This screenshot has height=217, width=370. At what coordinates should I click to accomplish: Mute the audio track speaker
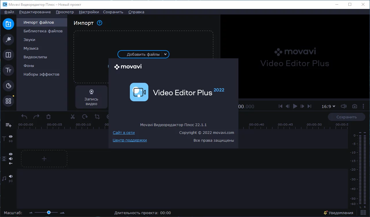[11, 176]
